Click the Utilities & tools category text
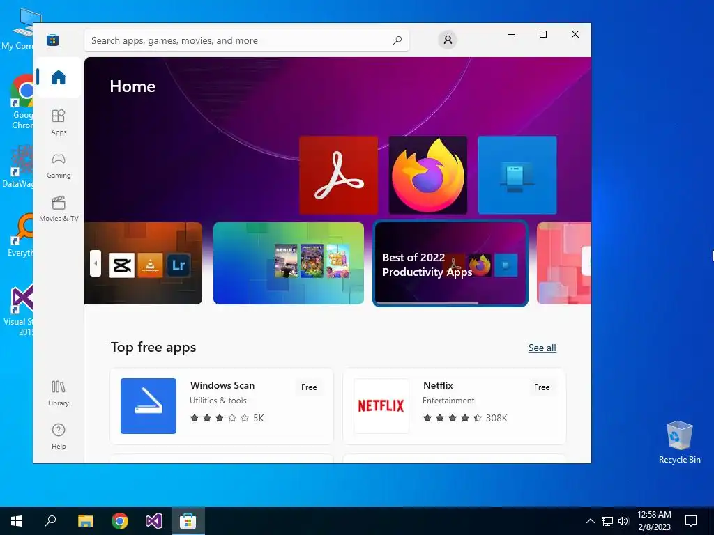Image resolution: width=714 pixels, height=535 pixels. [x=218, y=401]
